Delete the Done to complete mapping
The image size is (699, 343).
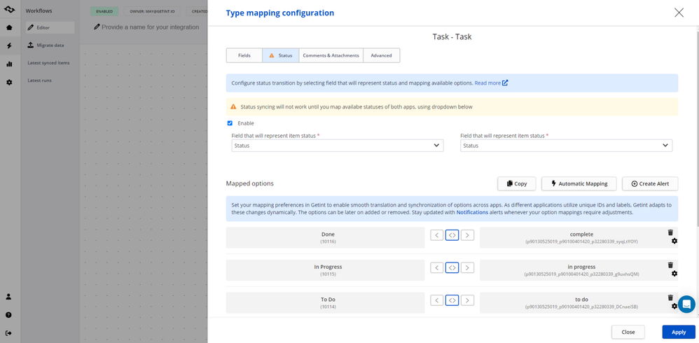click(670, 232)
